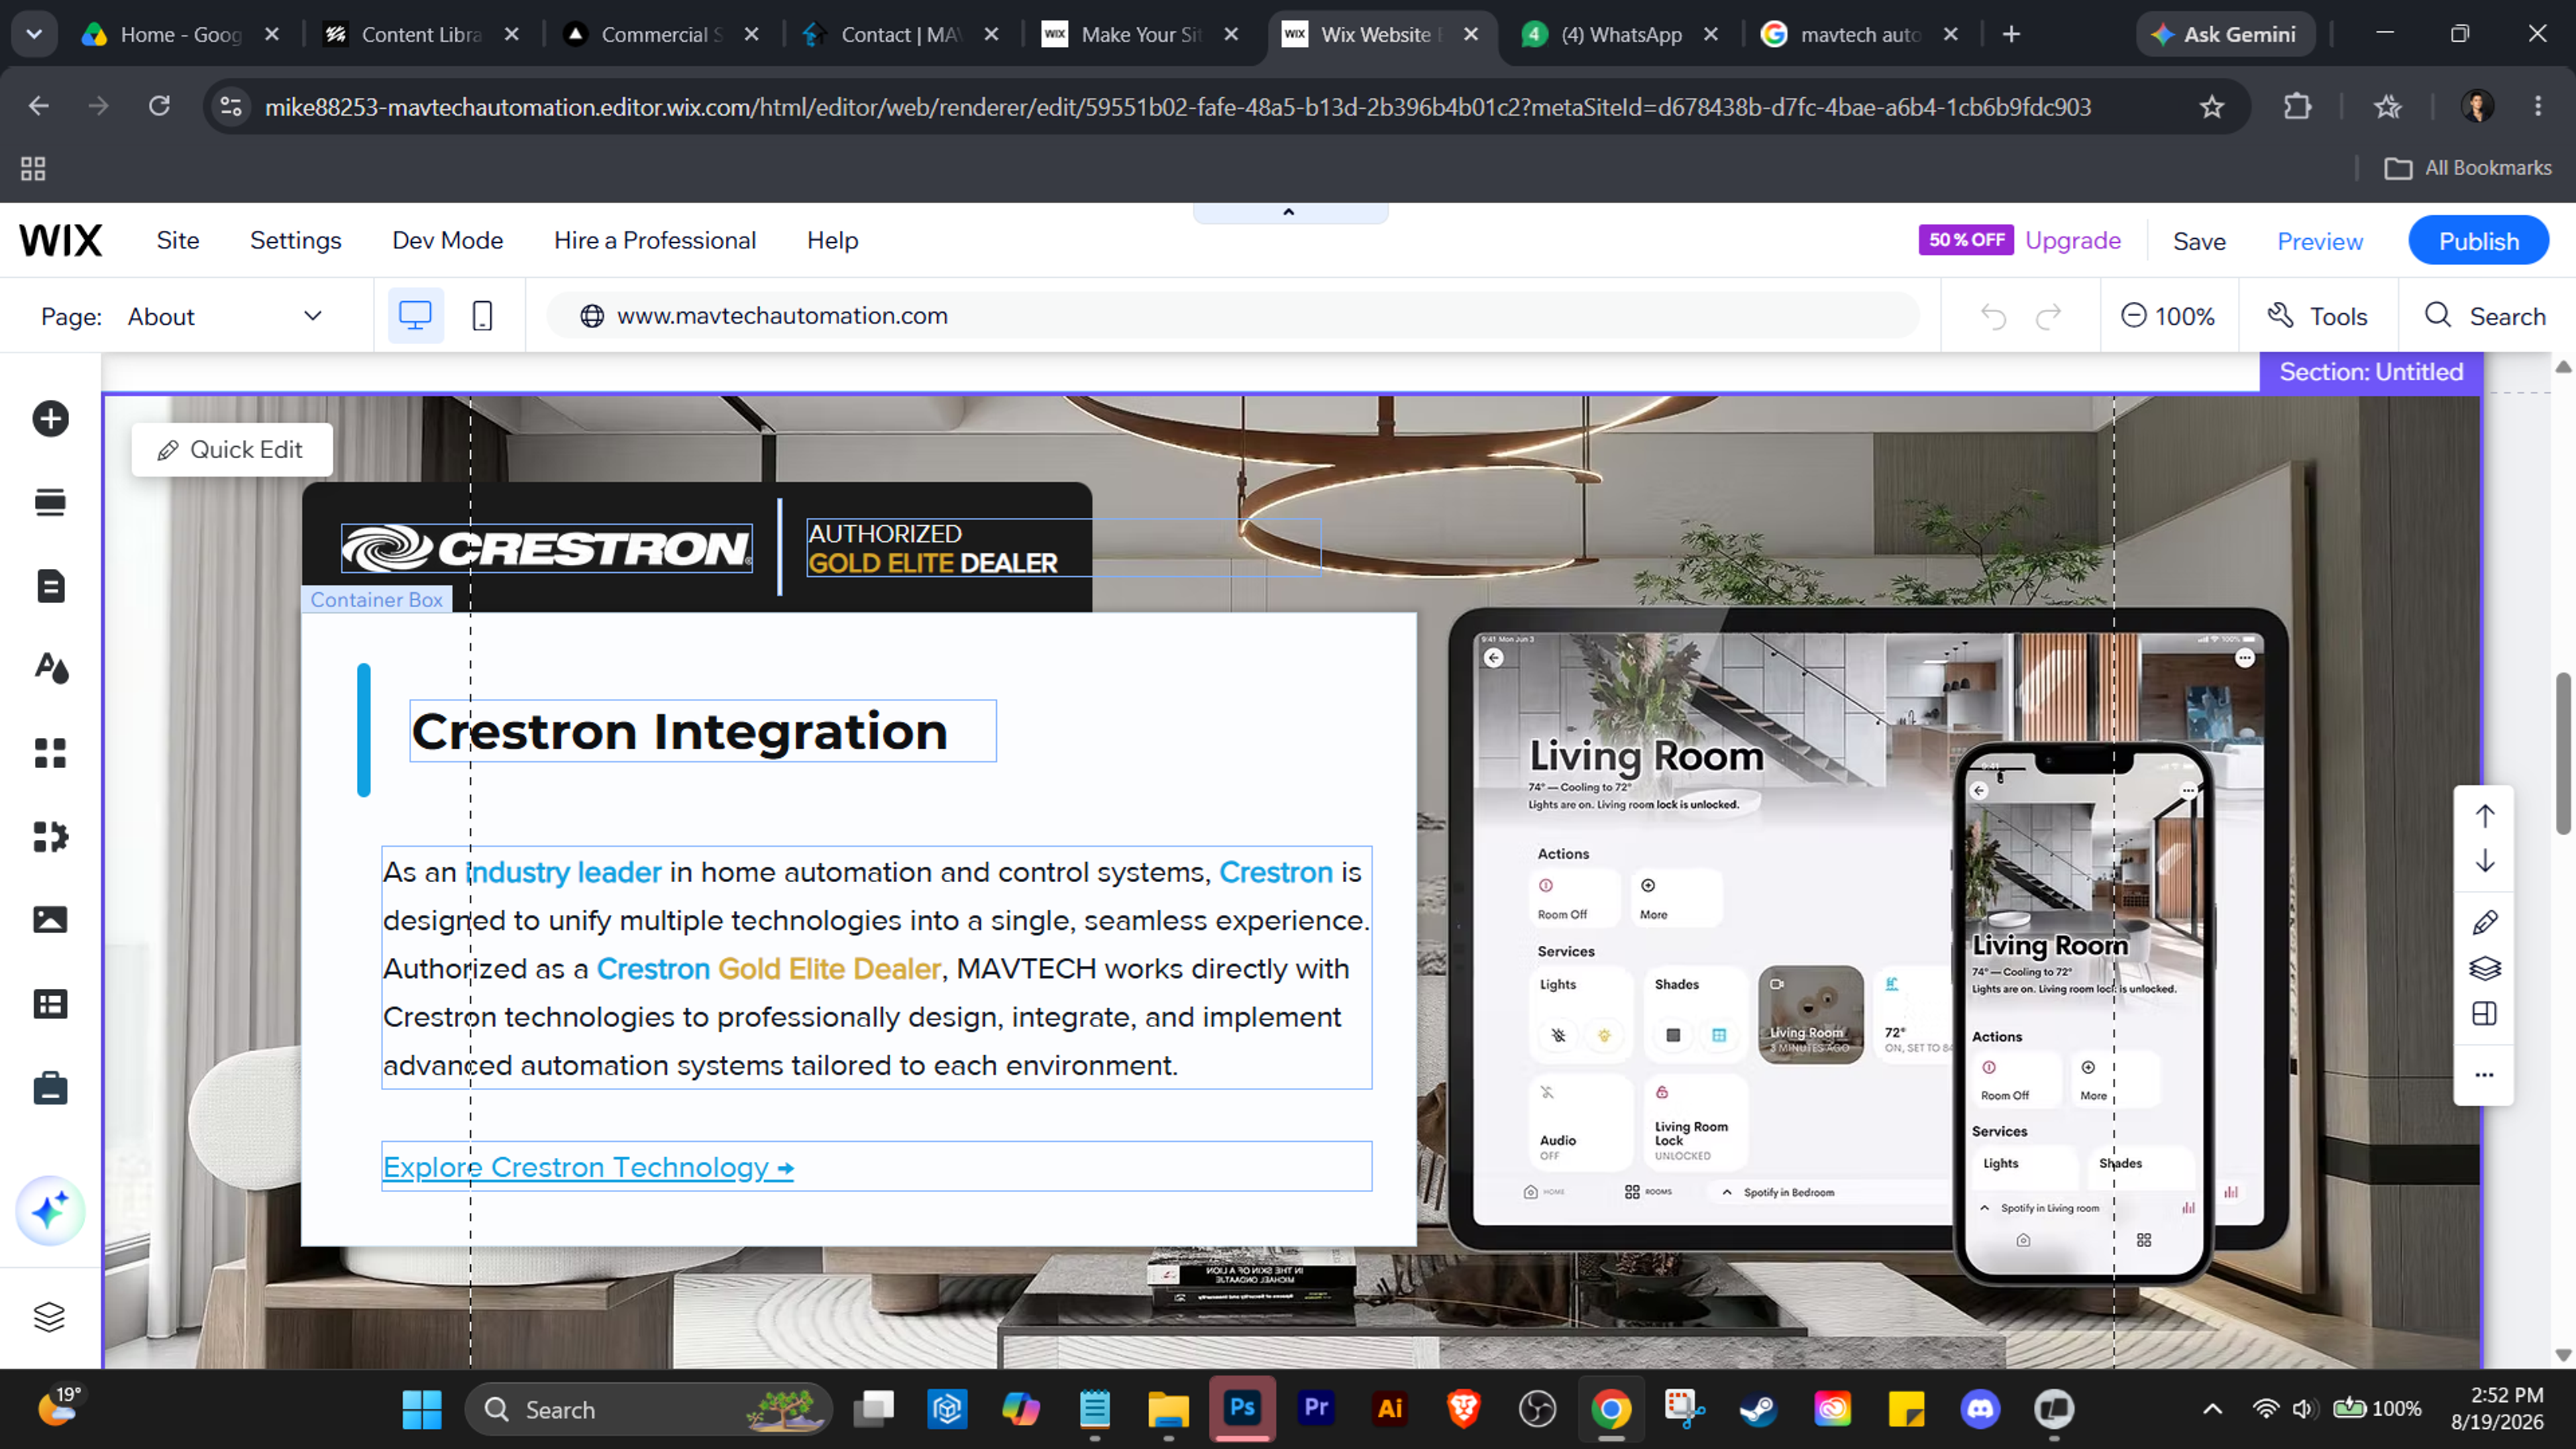Screen dimensions: 2576x1449
Task: Open the Help menu
Action: click(832, 240)
